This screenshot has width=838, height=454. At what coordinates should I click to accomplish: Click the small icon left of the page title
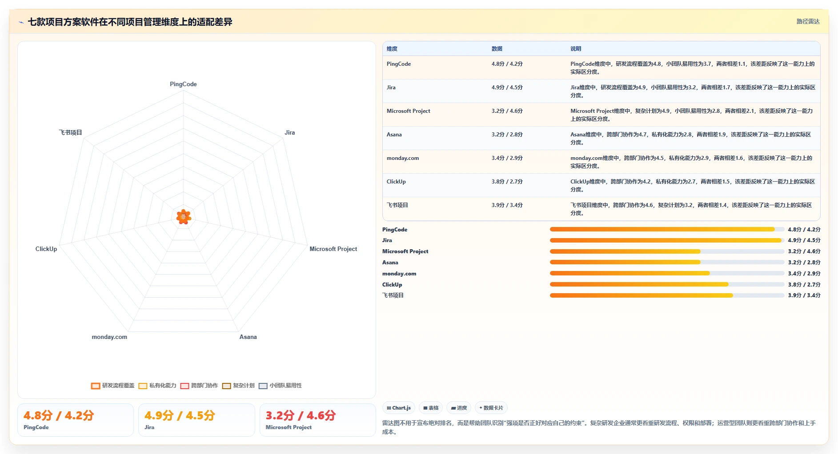[x=21, y=22]
